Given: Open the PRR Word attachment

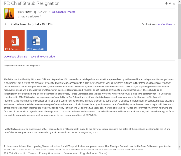Looking at the screenshot, I should [x=36, y=41].
